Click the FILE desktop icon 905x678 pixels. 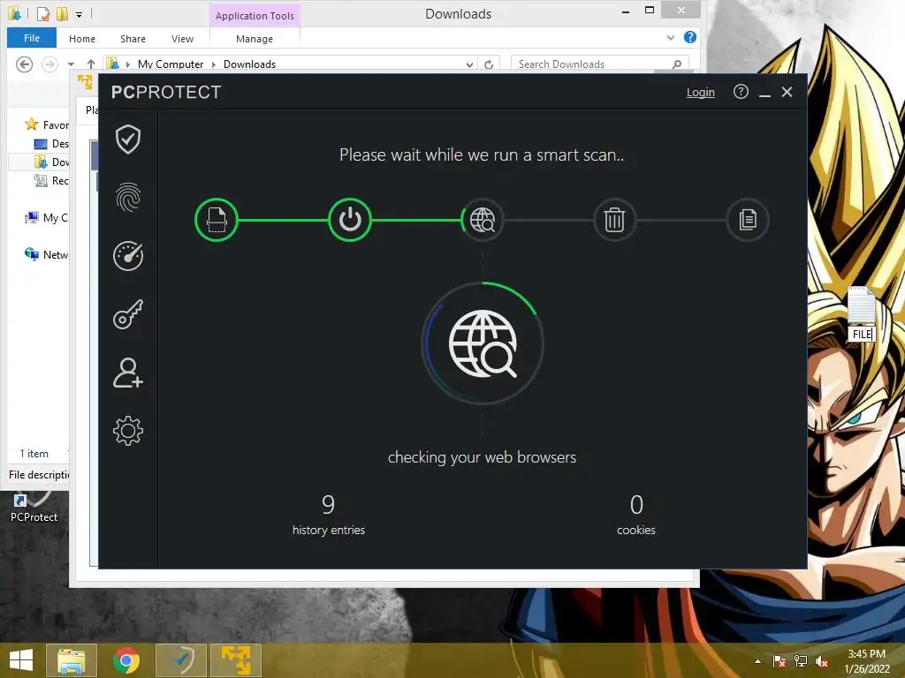point(862,305)
